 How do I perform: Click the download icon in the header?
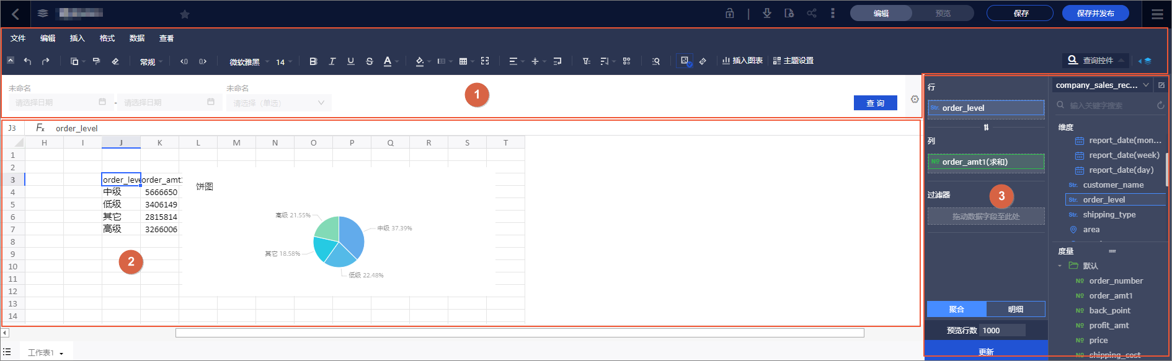point(767,13)
